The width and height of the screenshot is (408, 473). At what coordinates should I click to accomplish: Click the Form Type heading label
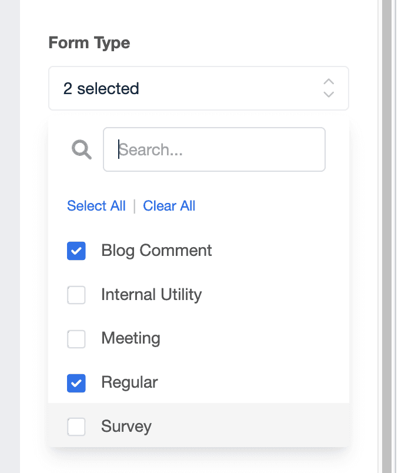tap(89, 42)
